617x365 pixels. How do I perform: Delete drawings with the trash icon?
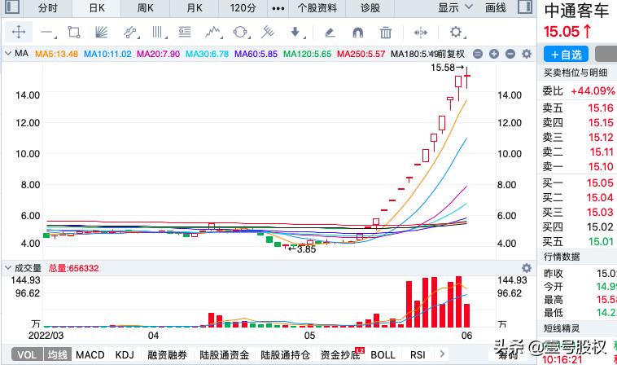tap(386, 33)
